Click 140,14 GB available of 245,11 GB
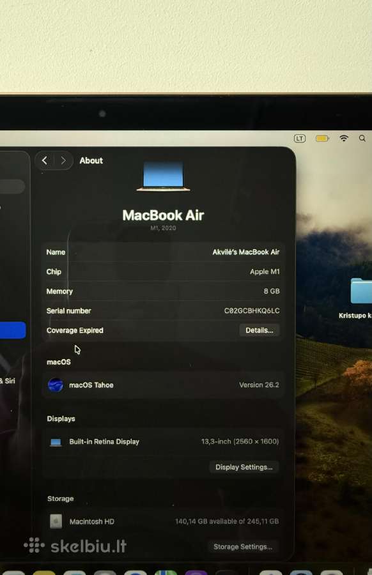 click(227, 521)
